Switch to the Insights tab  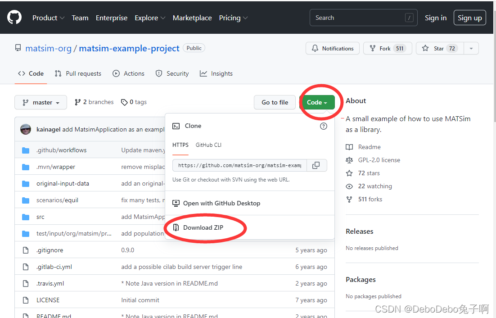pos(216,73)
